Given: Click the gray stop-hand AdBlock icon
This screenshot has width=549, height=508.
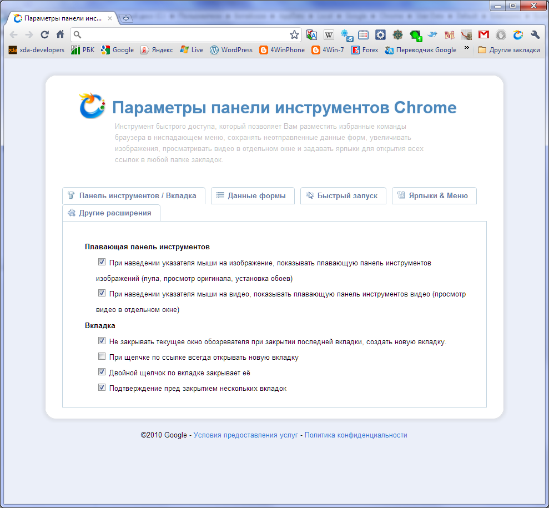Looking at the screenshot, I should [501, 34].
